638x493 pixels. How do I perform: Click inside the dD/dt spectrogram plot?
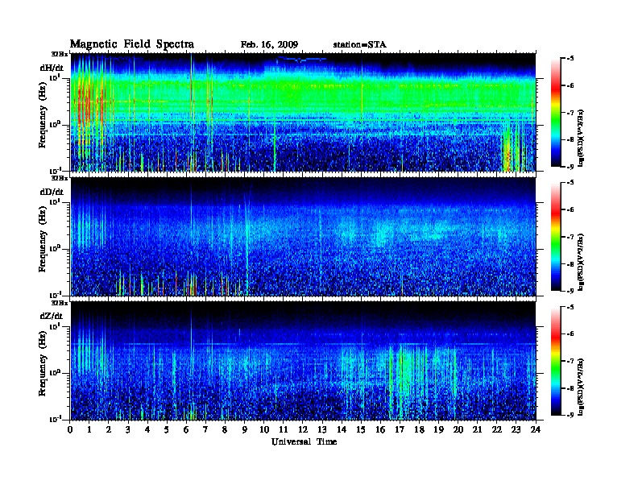[303, 237]
